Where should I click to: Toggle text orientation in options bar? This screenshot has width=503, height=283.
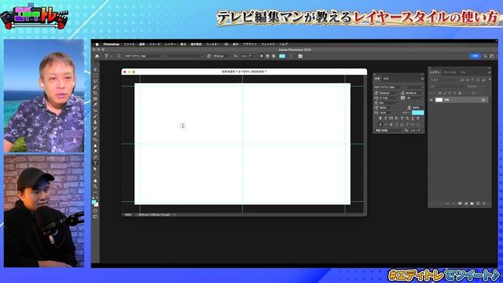(119, 56)
